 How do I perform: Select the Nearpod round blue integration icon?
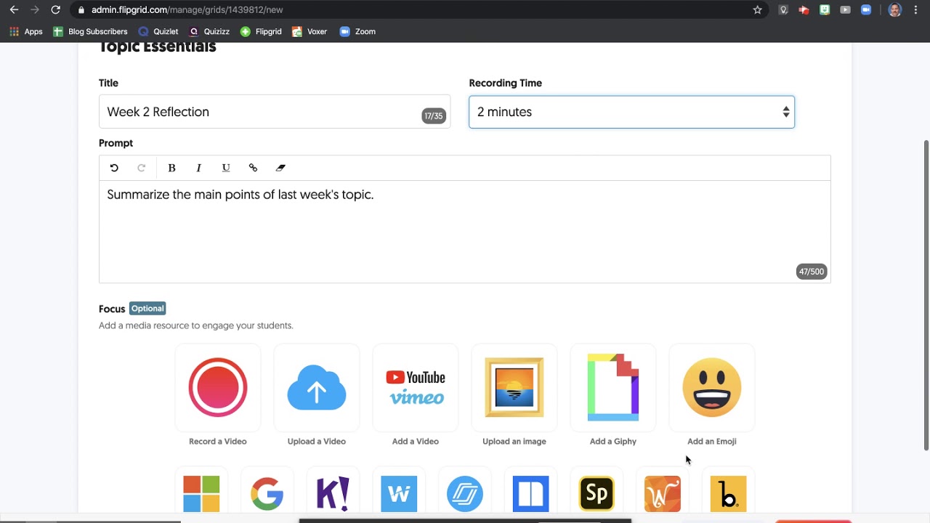(465, 494)
